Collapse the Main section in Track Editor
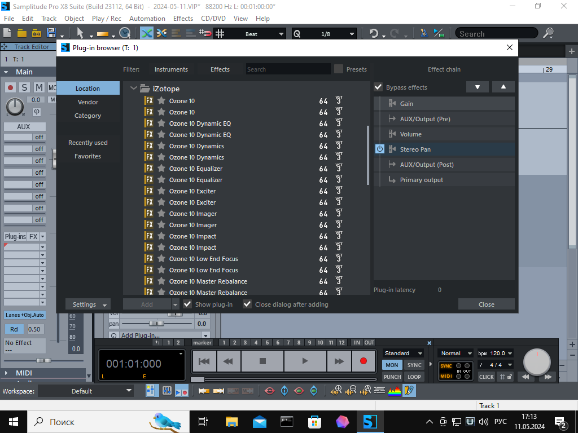The image size is (578, 433). click(6, 72)
